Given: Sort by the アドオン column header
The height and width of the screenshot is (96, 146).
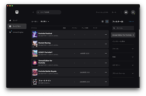Looking at the screenshot, I should [x=74, y=28].
